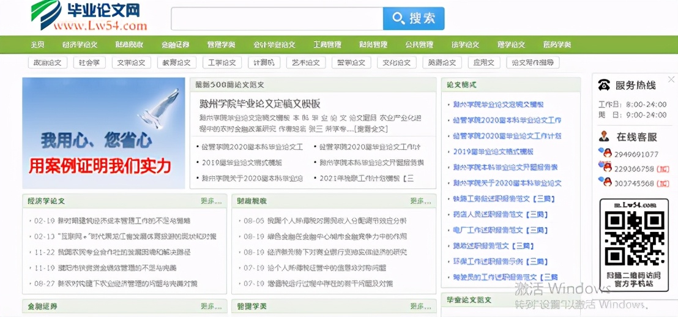
Task: Open 公共管理 in green navigation bar
Action: pos(419,45)
